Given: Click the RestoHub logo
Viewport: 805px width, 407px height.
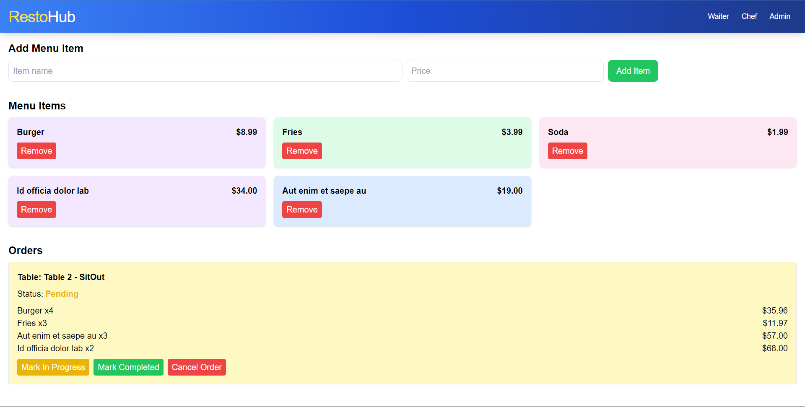Looking at the screenshot, I should click(42, 17).
